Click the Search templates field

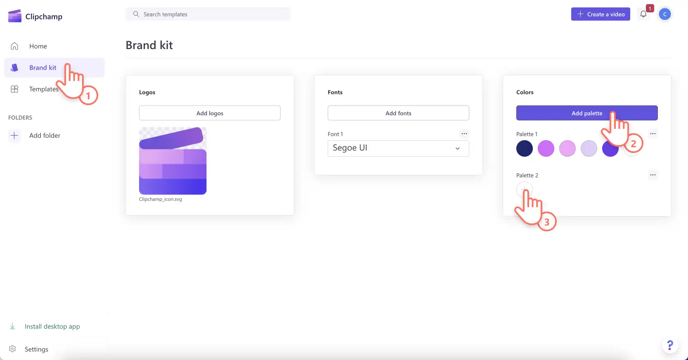pos(208,14)
